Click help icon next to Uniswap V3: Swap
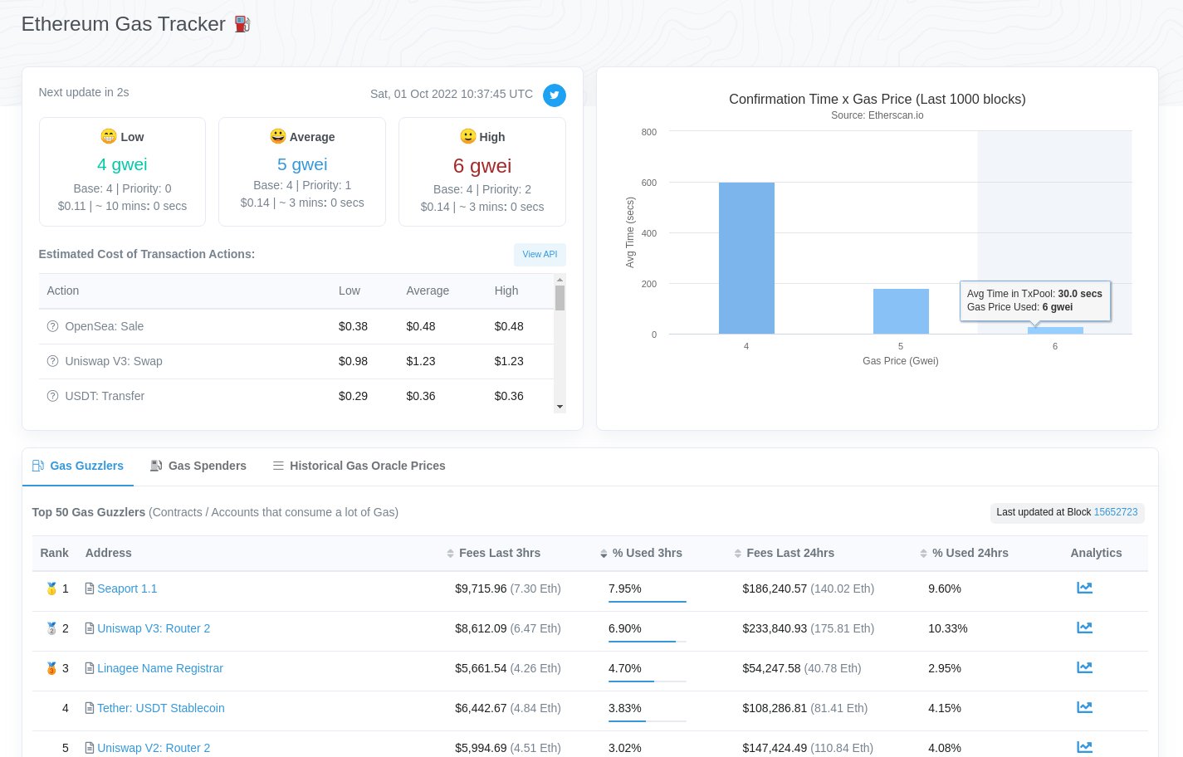This screenshot has height=757, width=1183. tap(53, 361)
